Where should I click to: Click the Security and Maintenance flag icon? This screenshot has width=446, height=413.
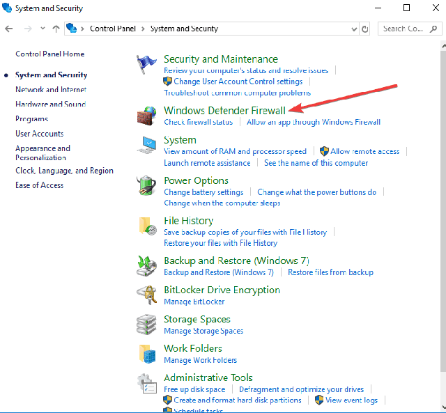(x=146, y=64)
